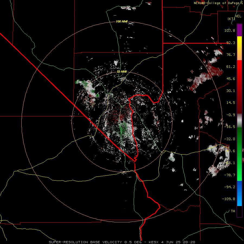Click the [KT] units label

point(232,19)
